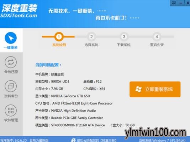Click the feedback chat bubble icon
This screenshot has width=190, height=142.
(174, 2)
